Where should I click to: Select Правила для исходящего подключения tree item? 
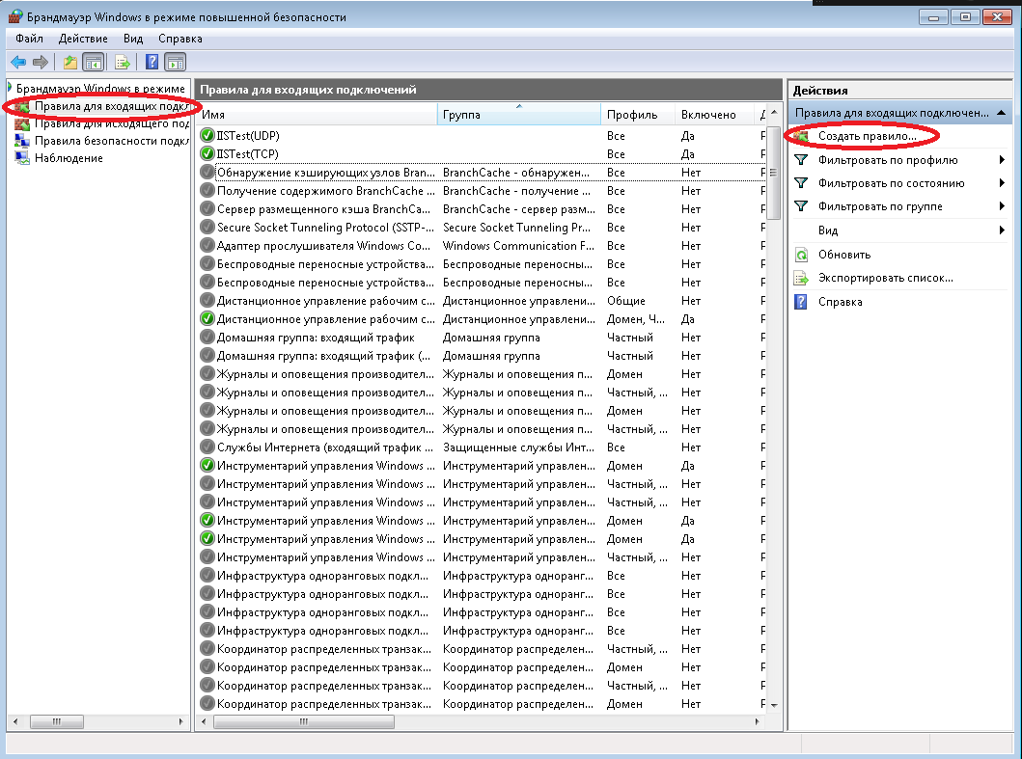pos(111,123)
